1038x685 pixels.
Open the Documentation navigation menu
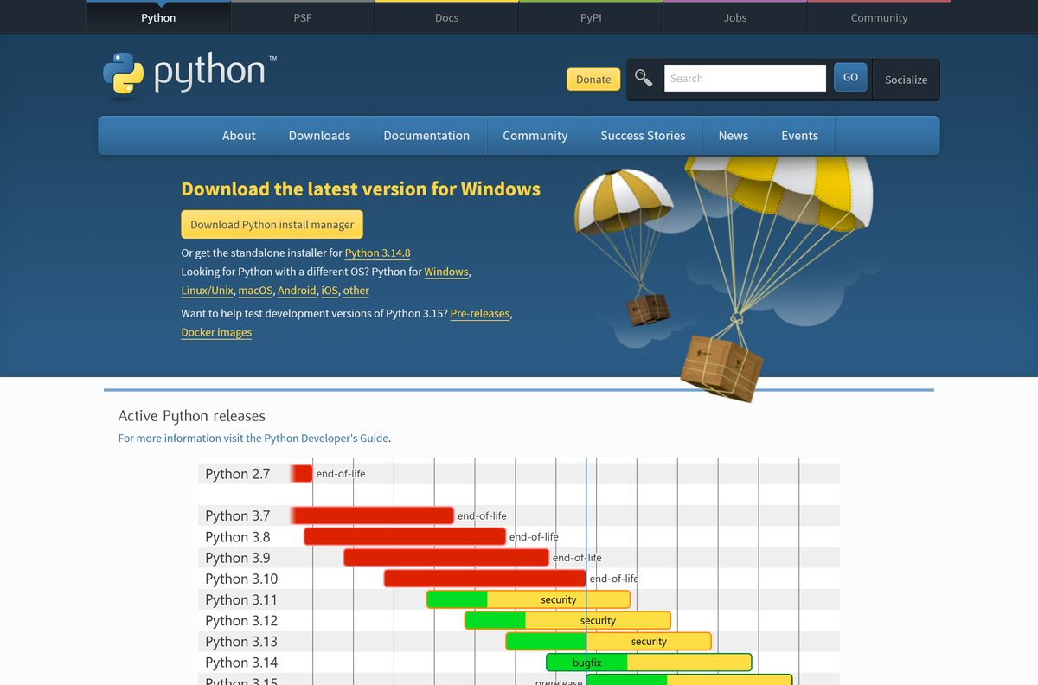tap(426, 136)
